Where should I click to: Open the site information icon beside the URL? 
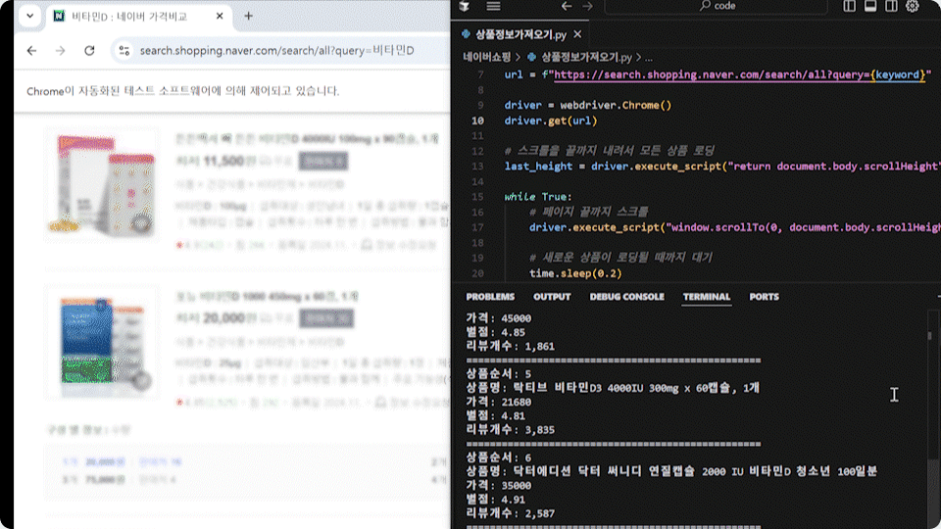click(124, 51)
